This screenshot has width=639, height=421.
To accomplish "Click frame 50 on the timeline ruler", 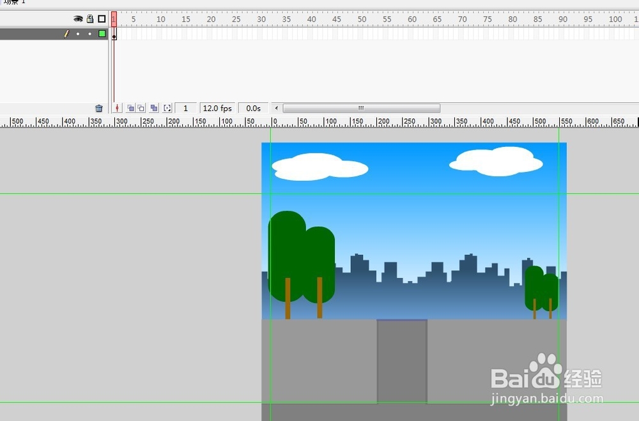I will tap(360, 19).
